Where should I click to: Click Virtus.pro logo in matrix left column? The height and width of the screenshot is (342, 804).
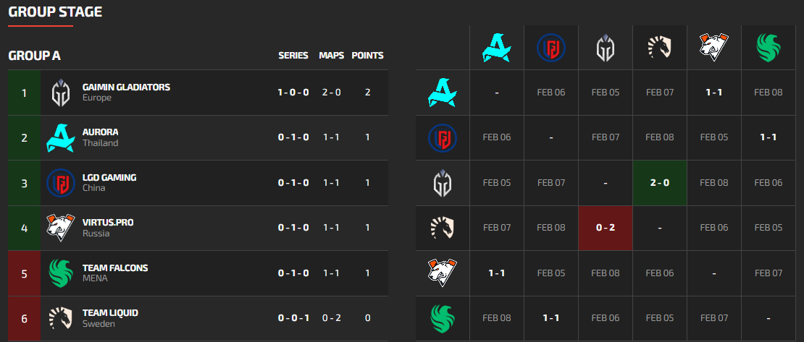443,273
